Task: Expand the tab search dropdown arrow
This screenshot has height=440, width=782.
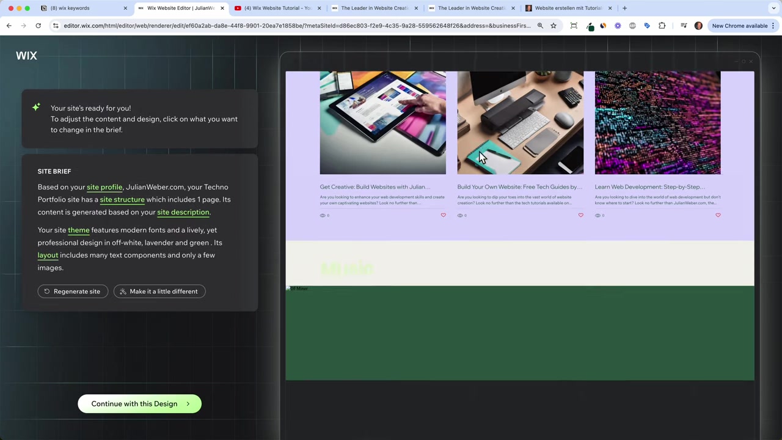Action: pos(773,8)
